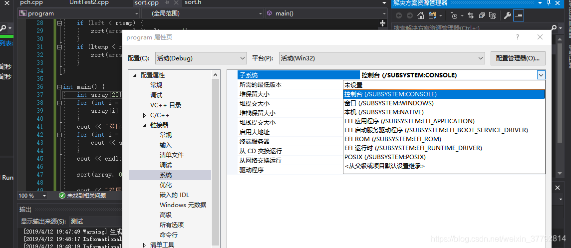Collapse all items in Solution Explorer
The image size is (571, 248).
pos(482,15)
